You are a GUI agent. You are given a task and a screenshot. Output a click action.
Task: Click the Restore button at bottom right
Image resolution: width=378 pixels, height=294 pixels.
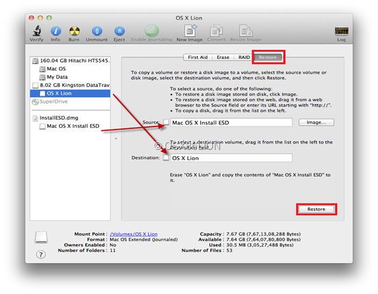316,209
